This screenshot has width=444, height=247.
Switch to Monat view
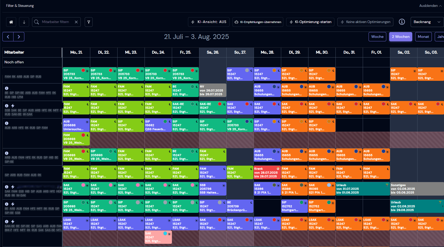423,37
